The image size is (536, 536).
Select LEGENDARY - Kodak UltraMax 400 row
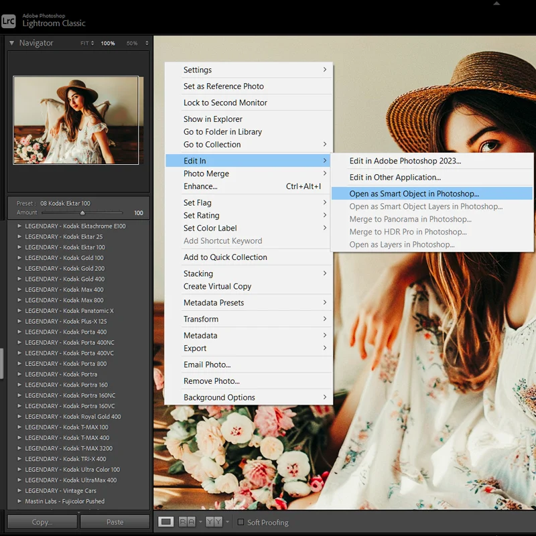(78, 480)
